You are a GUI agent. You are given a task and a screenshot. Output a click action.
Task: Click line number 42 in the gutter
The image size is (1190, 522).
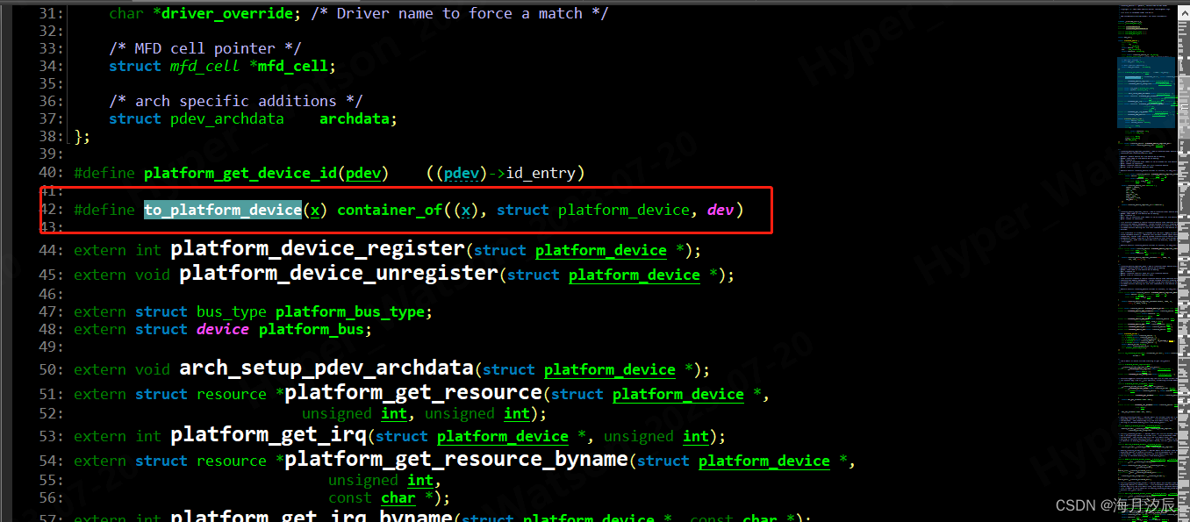(50, 210)
